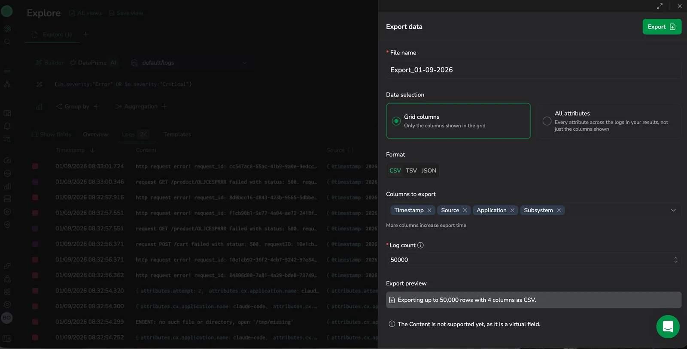Remove the Source column chip
Image resolution: width=687 pixels, height=349 pixels.
pyautogui.click(x=465, y=210)
